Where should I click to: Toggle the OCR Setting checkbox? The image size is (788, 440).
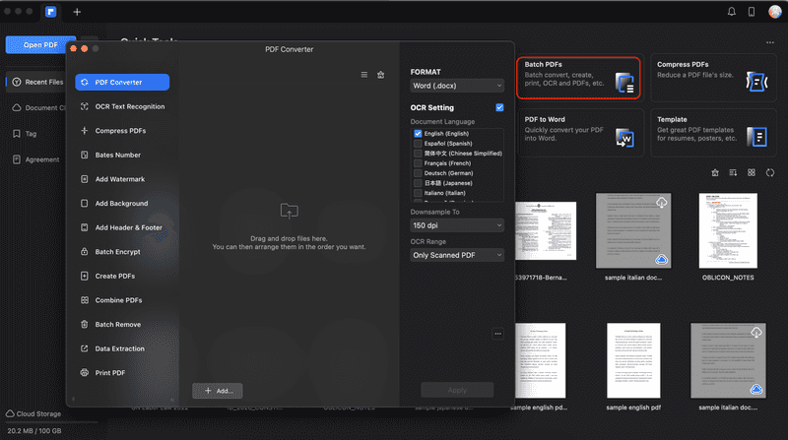[499, 107]
